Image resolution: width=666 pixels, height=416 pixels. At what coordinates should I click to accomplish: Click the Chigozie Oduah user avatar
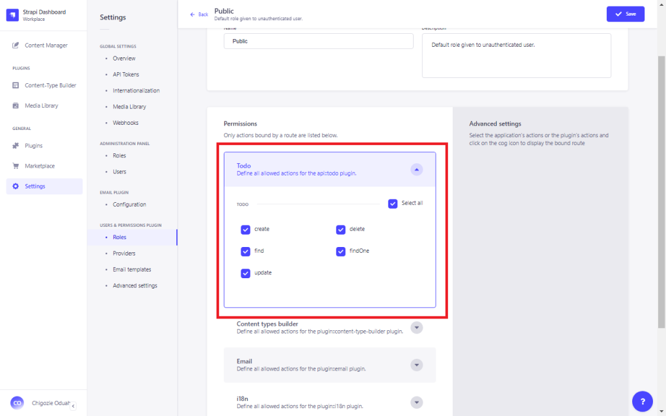[17, 403]
